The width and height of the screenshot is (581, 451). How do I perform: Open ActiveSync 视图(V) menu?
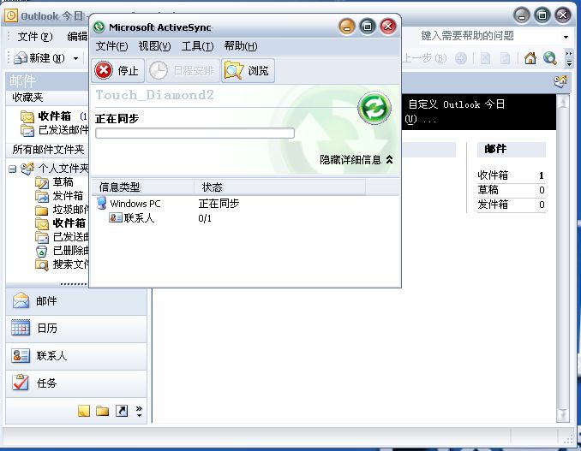(154, 46)
